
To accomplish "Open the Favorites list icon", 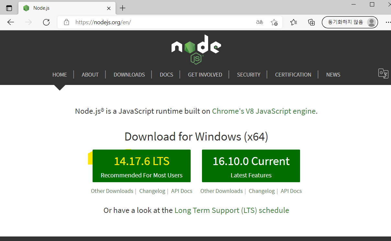I will point(294,22).
